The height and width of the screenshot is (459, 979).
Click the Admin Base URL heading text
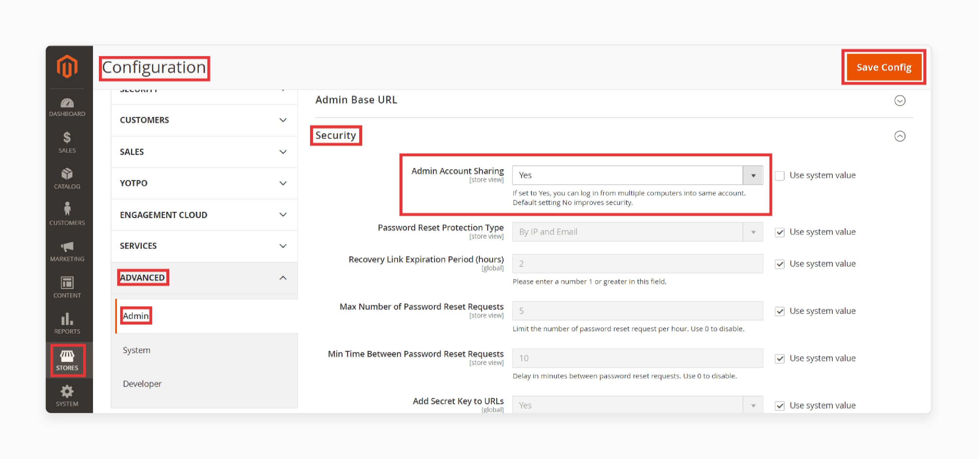(x=356, y=100)
